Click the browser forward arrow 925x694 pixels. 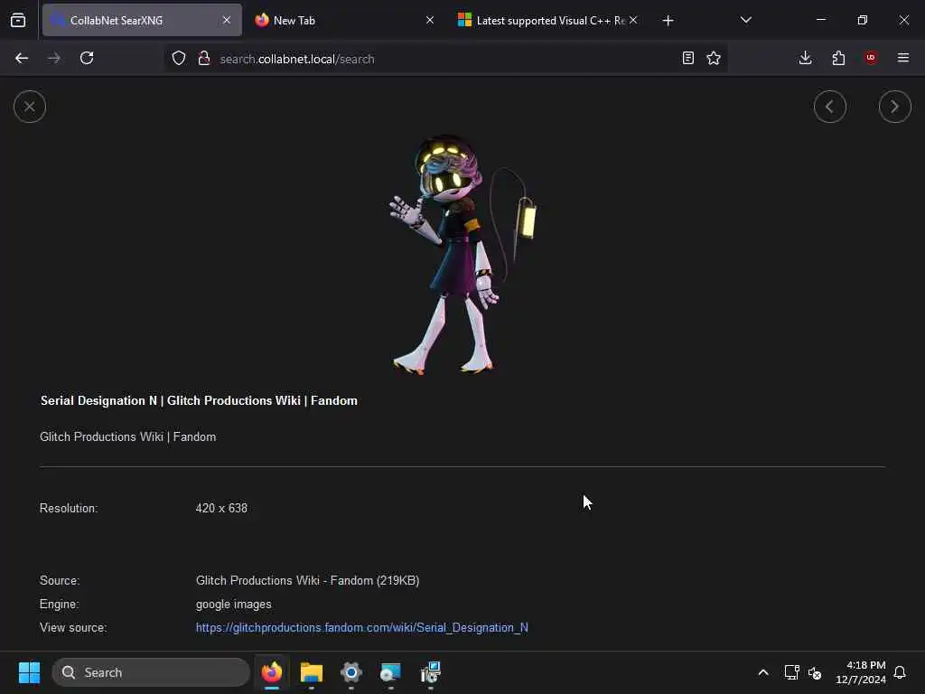tap(54, 58)
